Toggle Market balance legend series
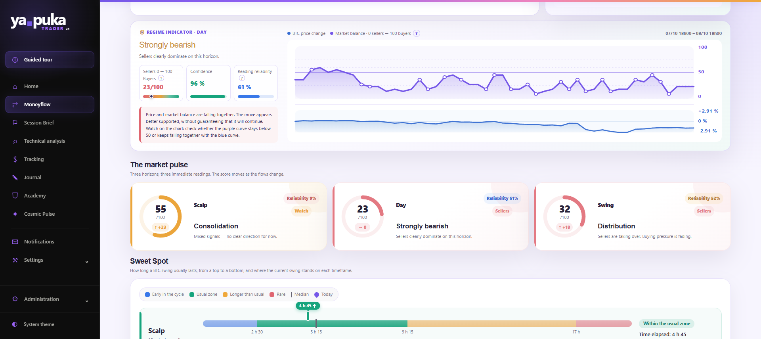 [x=370, y=33]
